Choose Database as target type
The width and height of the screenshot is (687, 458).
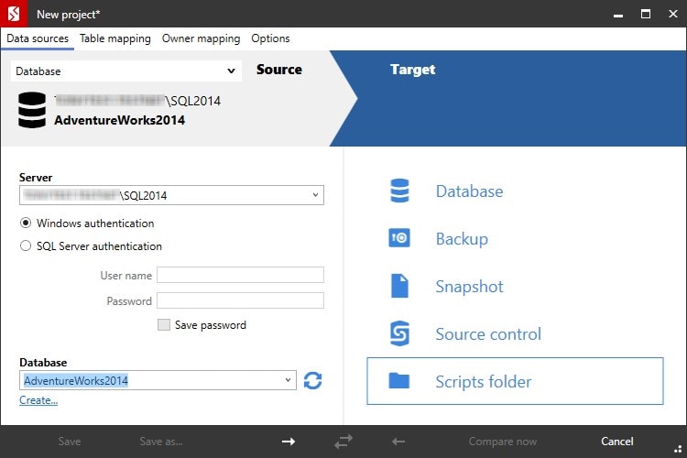point(469,191)
